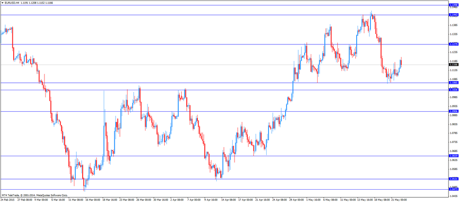Click the 24 Feb 2015 time axis label
The image size is (459, 202).
pyautogui.click(x=7, y=200)
